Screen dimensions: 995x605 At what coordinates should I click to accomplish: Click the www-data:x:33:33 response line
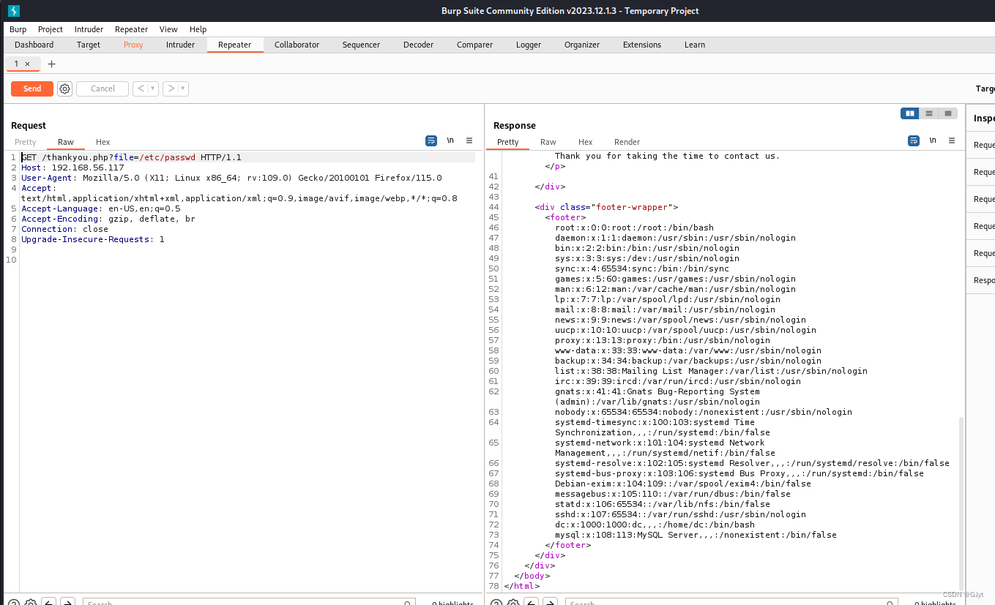688,350
